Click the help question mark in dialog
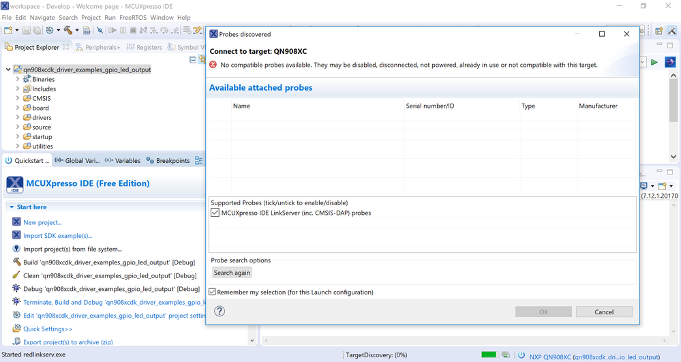This screenshot has height=362, width=681. click(220, 311)
